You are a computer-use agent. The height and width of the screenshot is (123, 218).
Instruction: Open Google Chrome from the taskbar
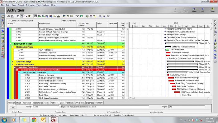pyautogui.click(x=34, y=120)
